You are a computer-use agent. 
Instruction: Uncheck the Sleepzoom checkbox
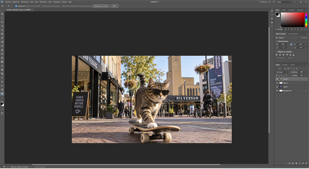[x=16, y=6]
